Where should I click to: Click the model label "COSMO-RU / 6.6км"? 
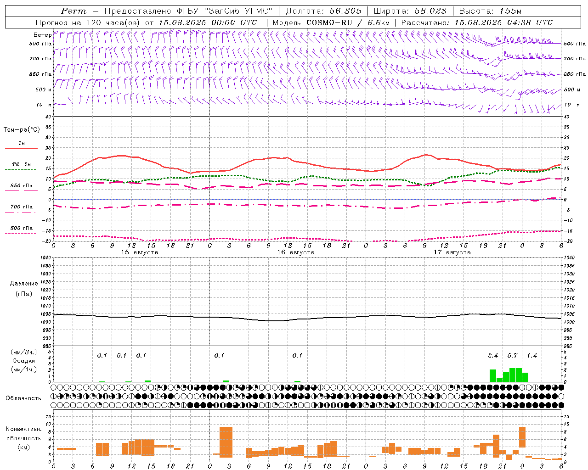tap(348, 22)
